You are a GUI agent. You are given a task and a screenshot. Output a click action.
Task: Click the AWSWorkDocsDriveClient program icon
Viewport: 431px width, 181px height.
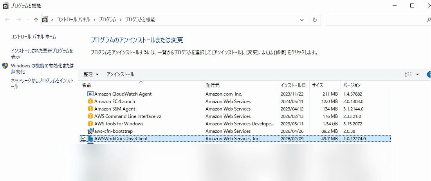point(90,138)
